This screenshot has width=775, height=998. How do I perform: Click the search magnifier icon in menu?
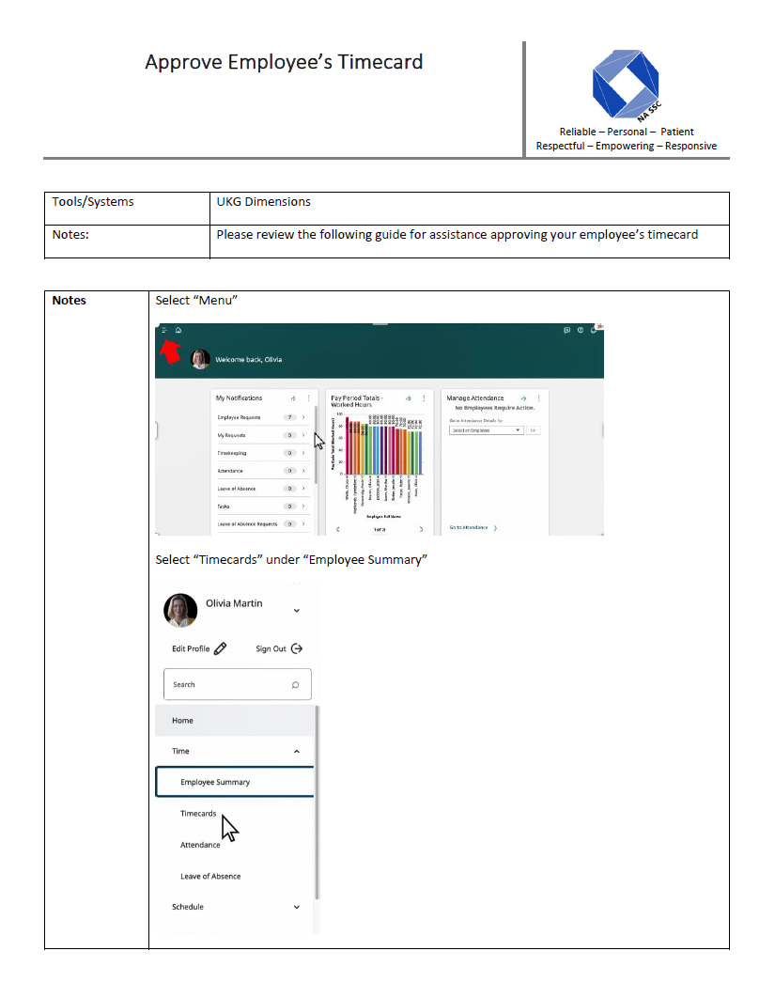coord(295,685)
